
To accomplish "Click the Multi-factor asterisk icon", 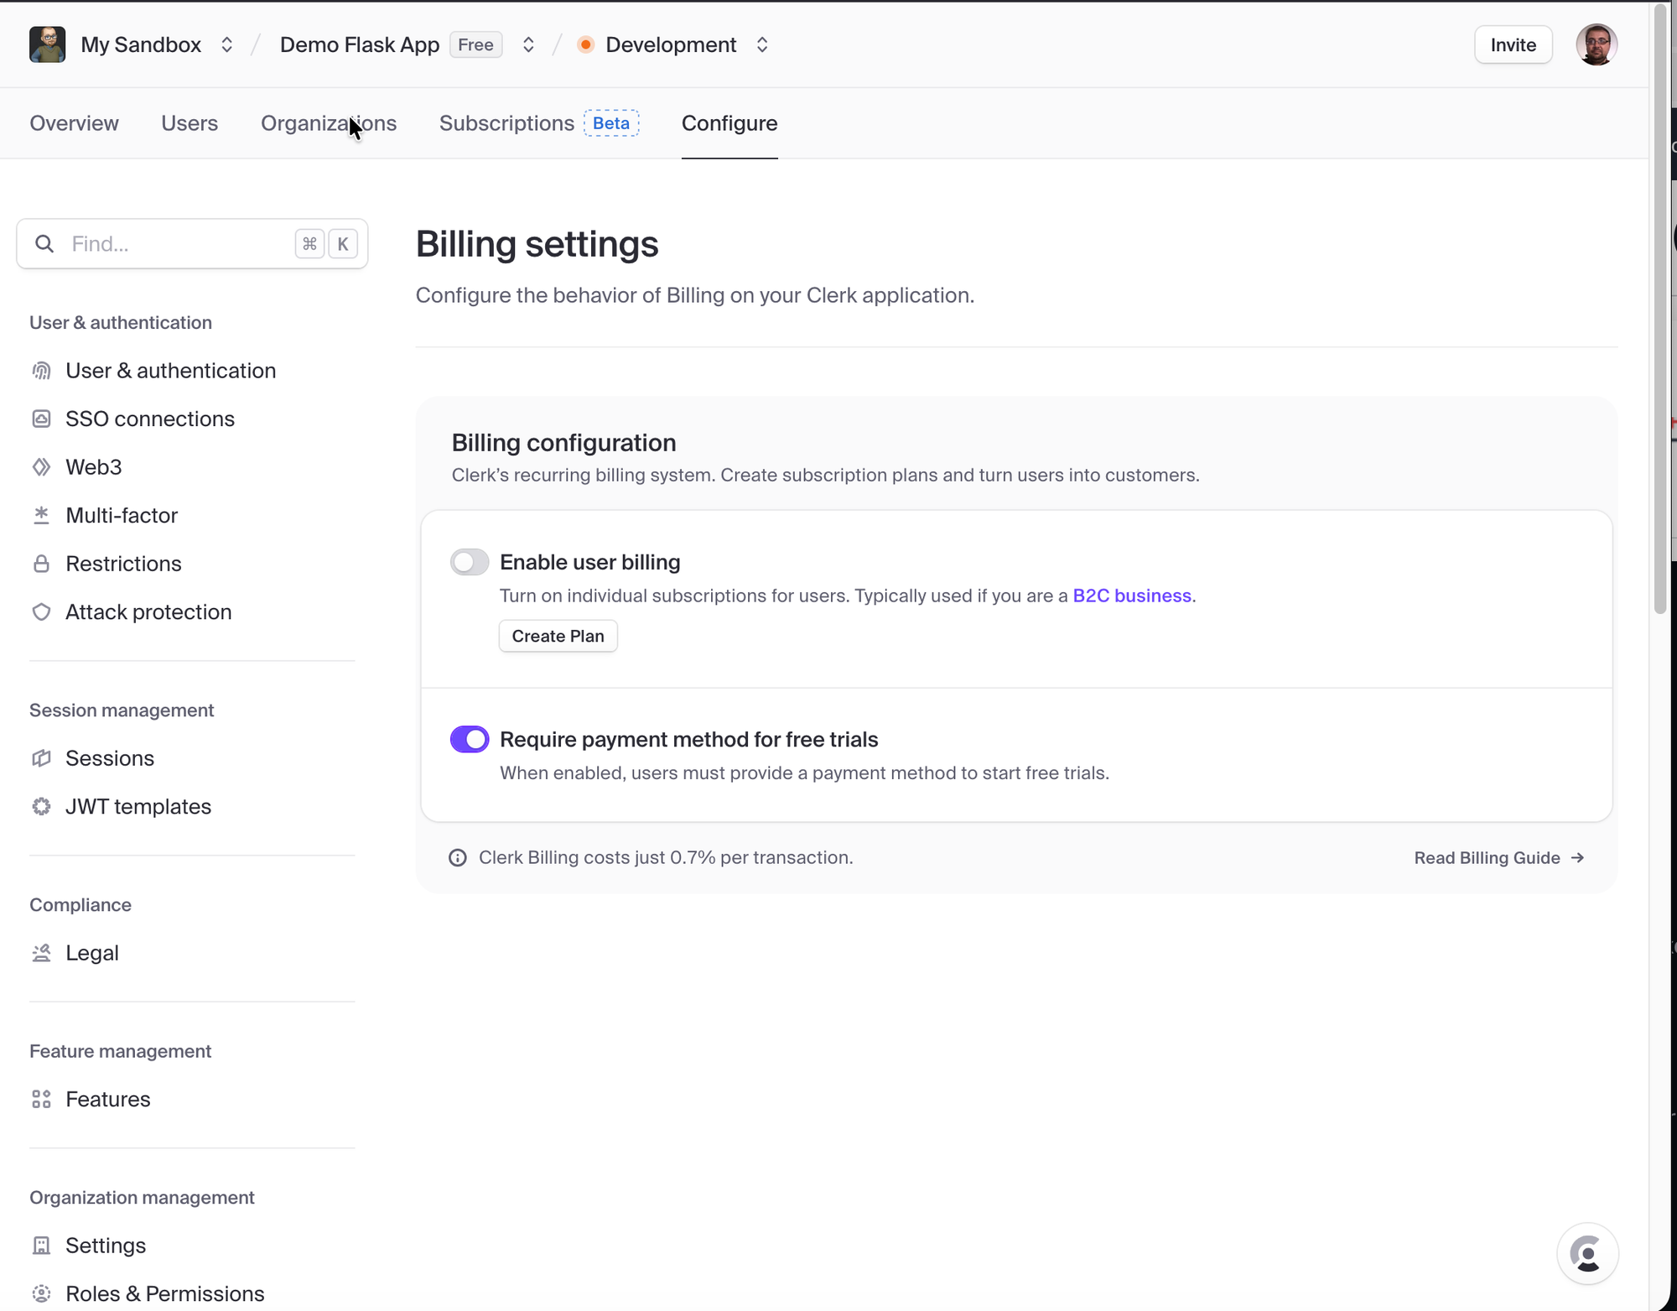I will (41, 515).
